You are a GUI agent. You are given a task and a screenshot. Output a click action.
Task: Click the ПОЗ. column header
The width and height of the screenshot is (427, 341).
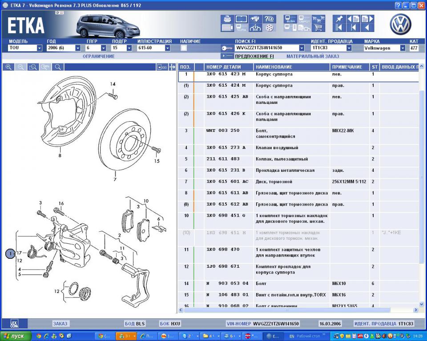pos(185,67)
